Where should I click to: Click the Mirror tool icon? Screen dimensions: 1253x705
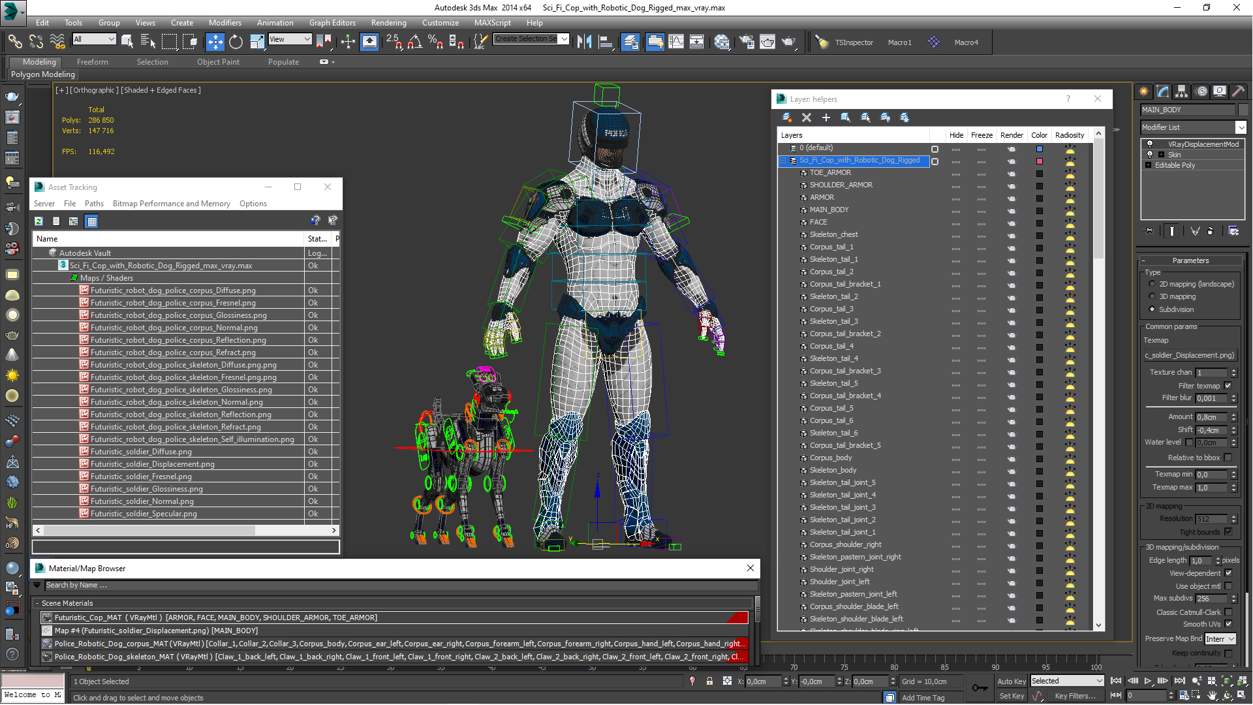[584, 42]
